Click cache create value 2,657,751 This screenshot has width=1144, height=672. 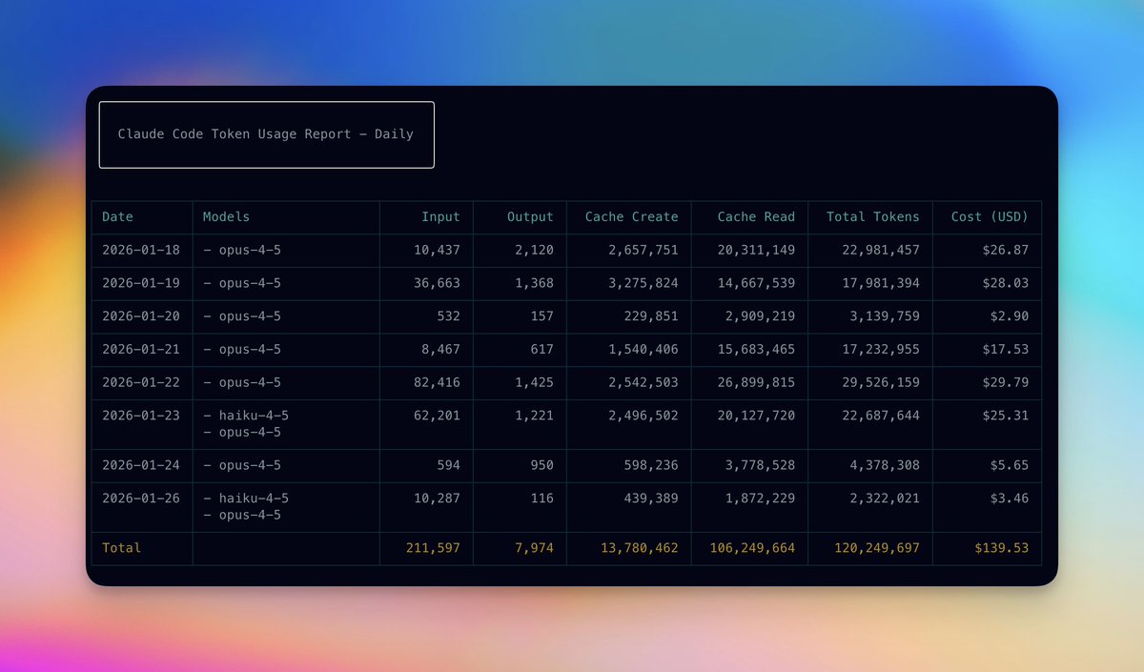(643, 250)
